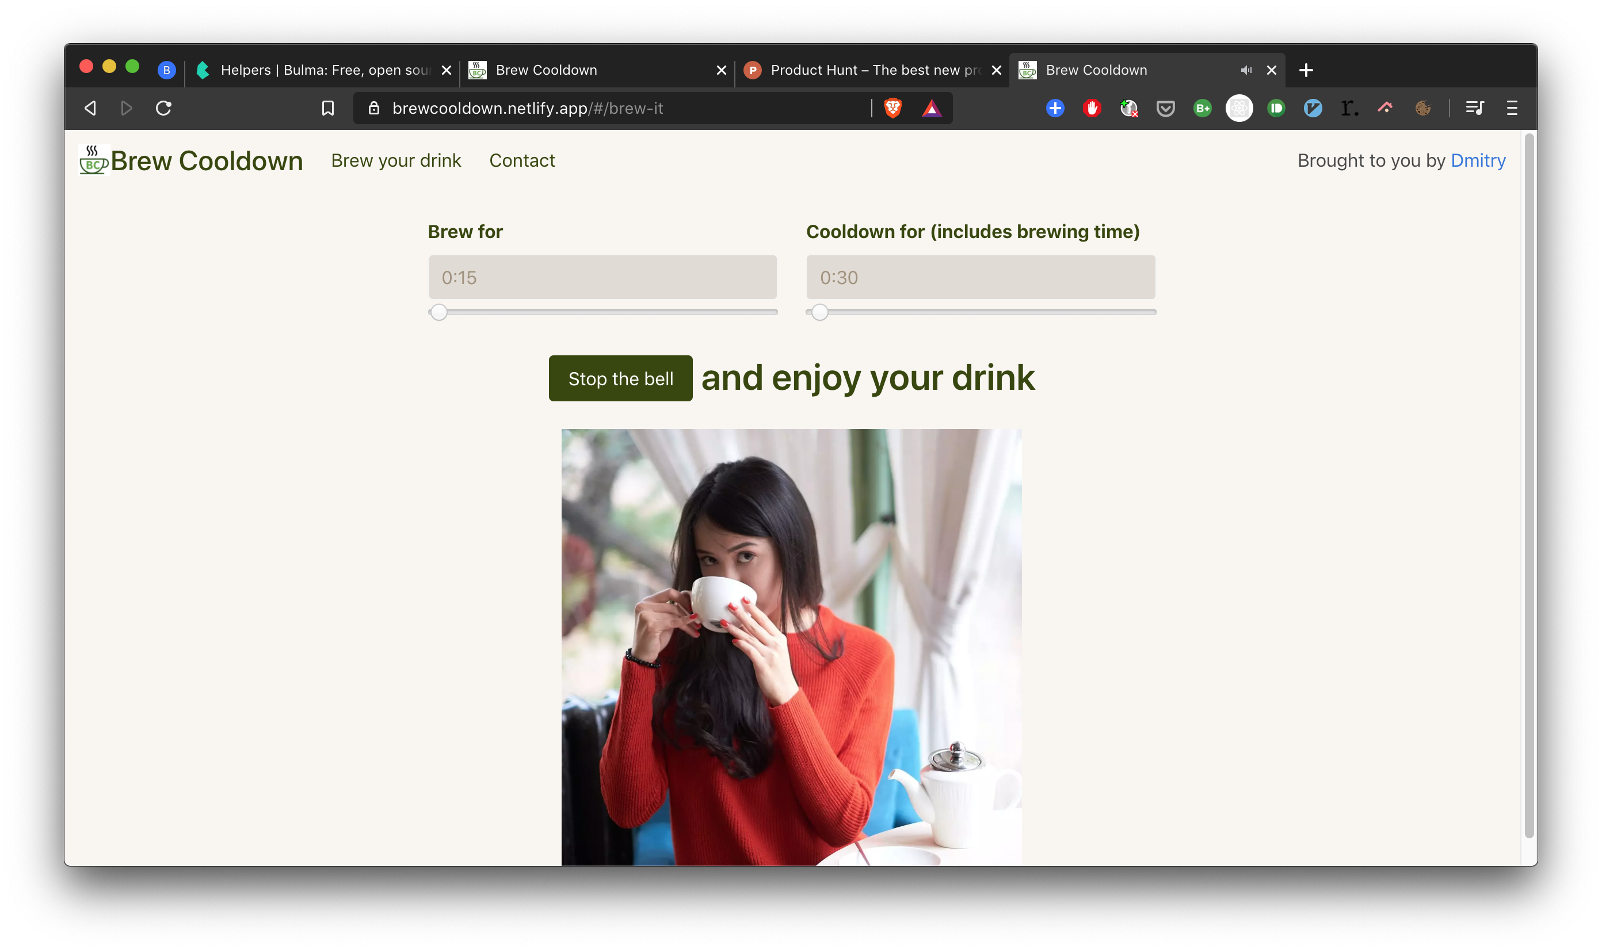Open the Brave Rewards triangle icon
1602x951 pixels.
931,108
